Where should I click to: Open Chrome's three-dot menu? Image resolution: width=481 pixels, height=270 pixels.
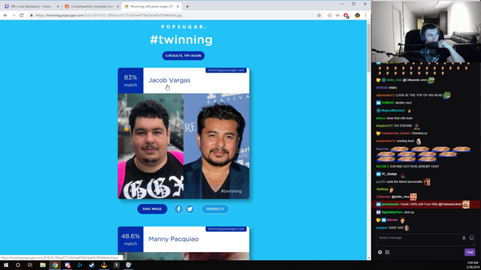366,15
